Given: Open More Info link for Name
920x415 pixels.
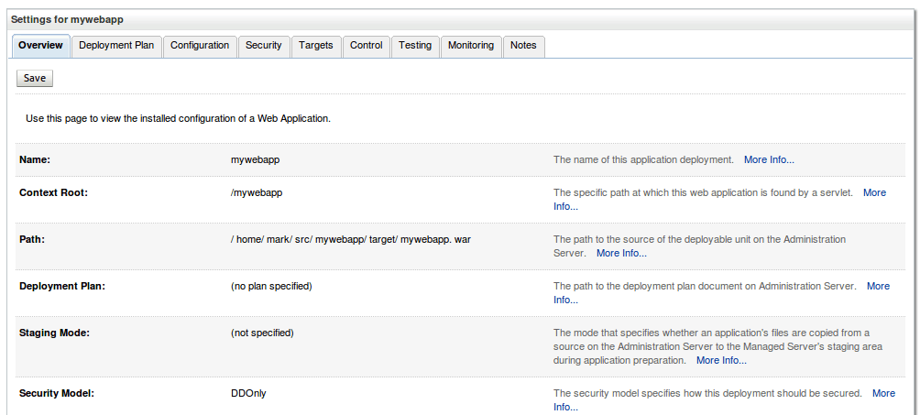Looking at the screenshot, I should [x=769, y=159].
